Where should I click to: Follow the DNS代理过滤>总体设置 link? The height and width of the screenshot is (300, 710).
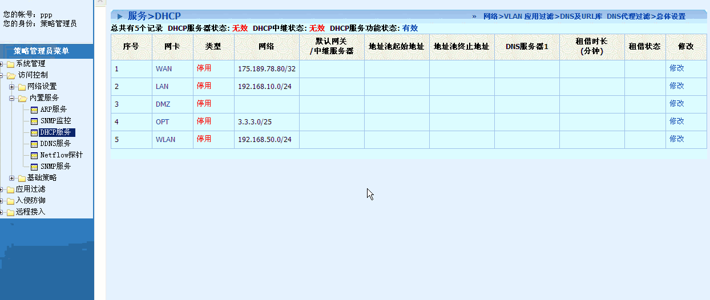[x=646, y=17]
